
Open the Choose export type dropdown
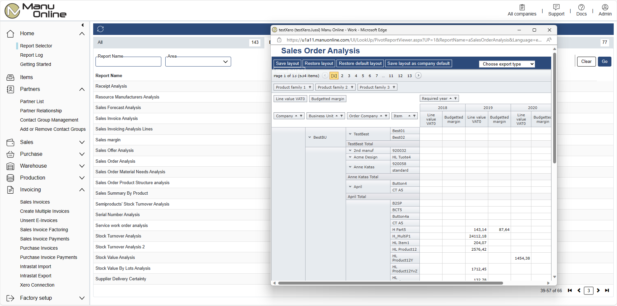tap(507, 64)
